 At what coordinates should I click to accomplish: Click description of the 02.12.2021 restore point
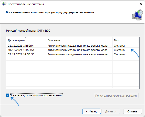tap(79, 54)
